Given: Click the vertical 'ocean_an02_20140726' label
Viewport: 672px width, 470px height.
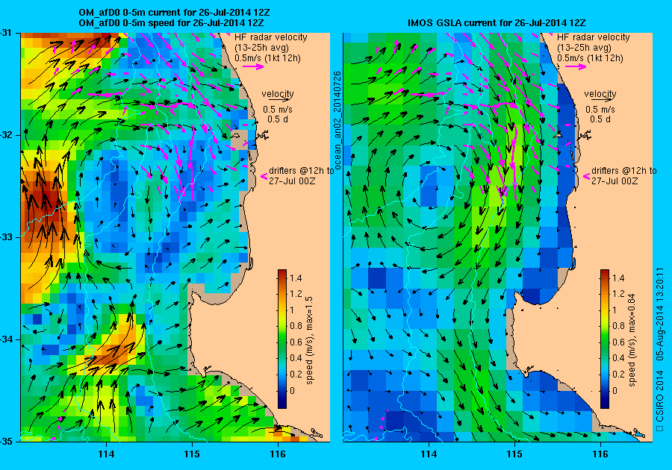Looking at the screenshot, I should coord(337,121).
